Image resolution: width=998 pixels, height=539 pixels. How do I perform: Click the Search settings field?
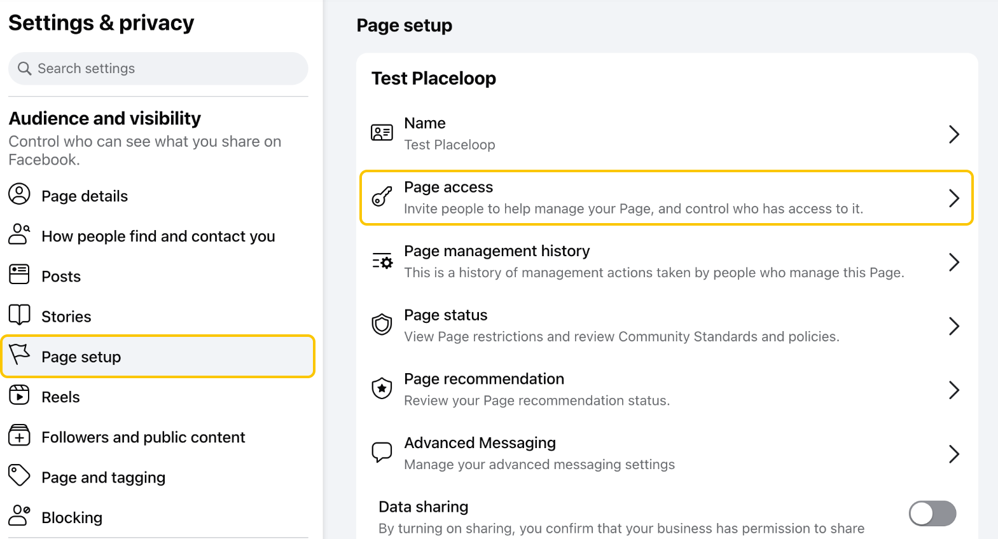158,69
